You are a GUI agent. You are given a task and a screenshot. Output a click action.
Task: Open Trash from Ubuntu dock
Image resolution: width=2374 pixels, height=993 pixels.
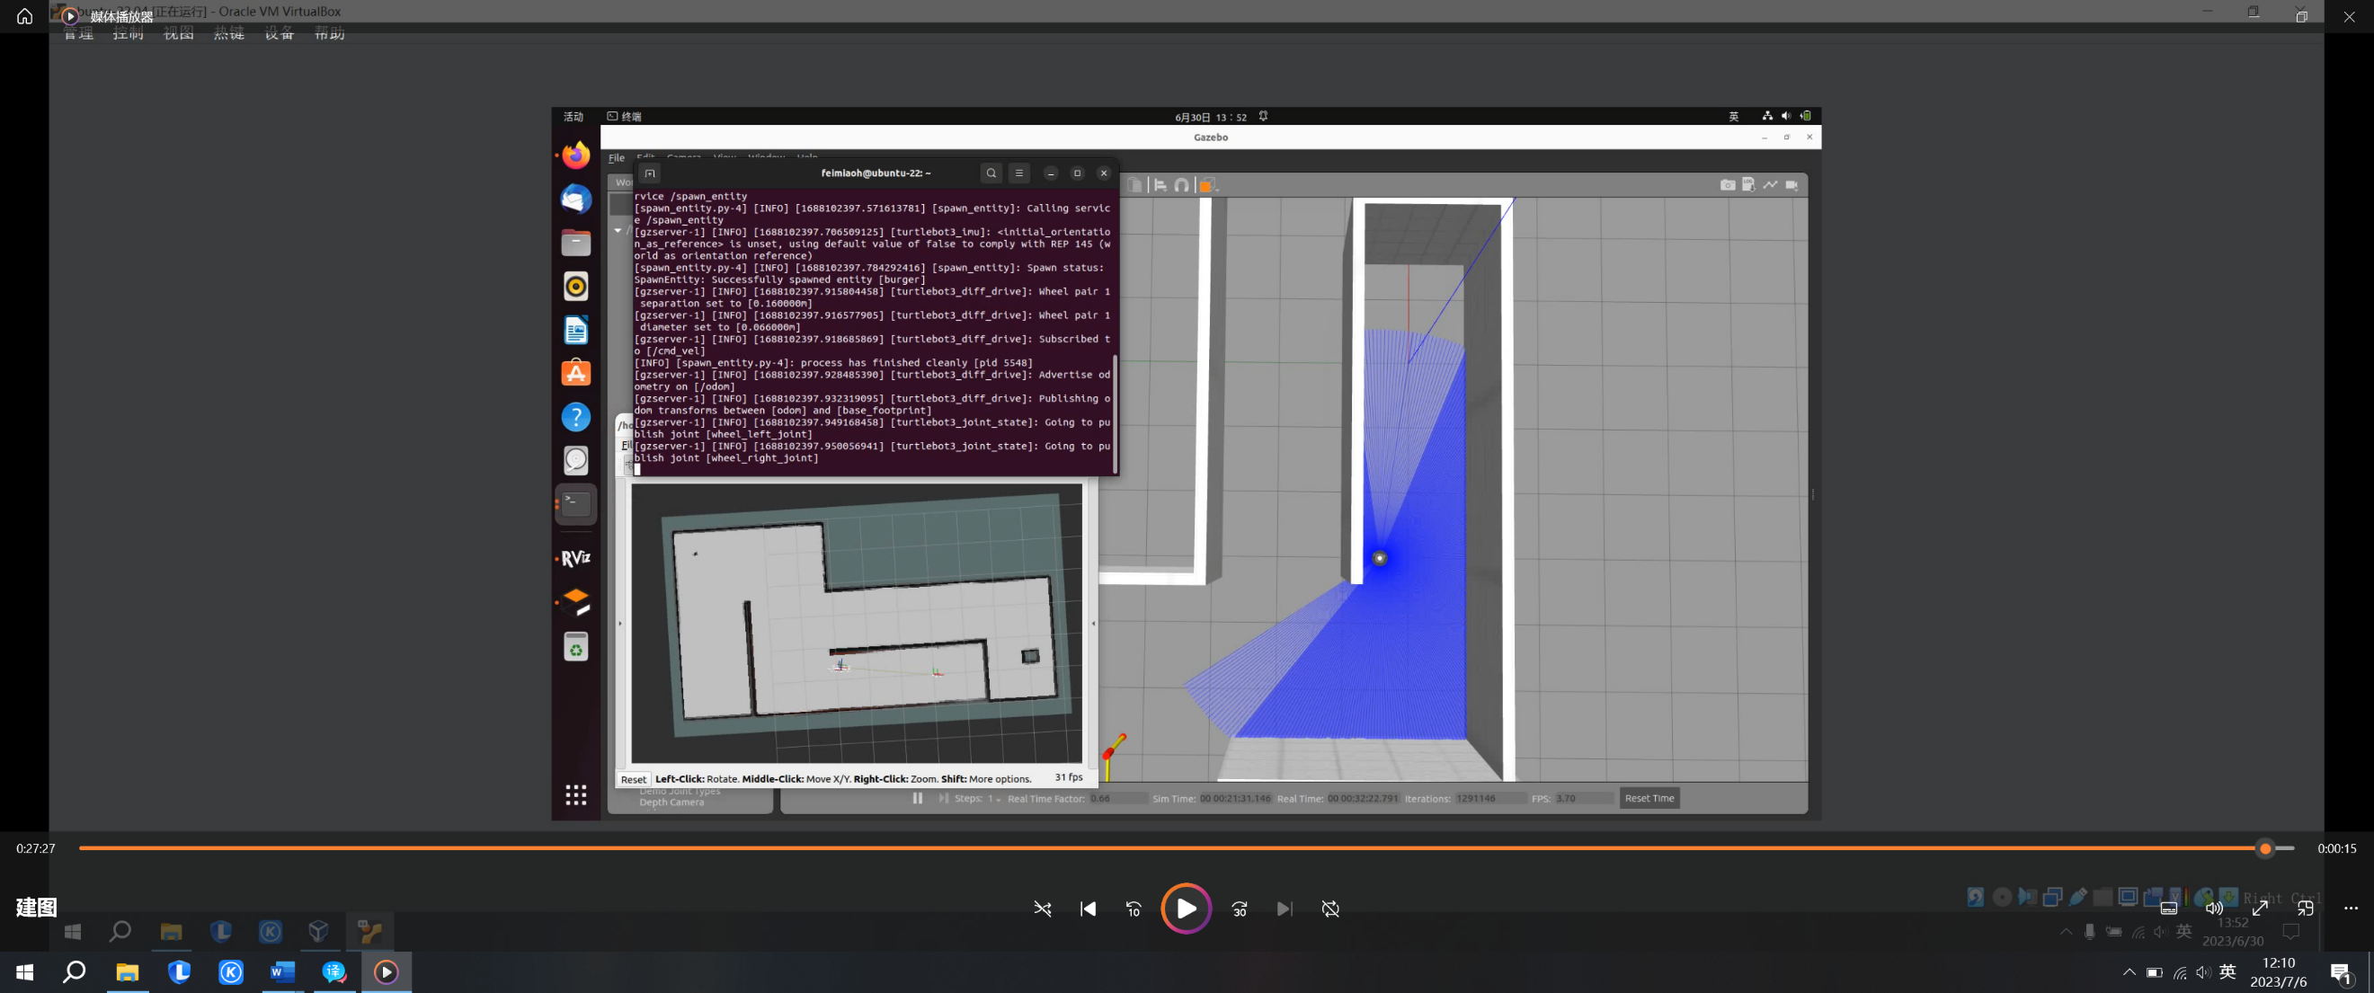576,647
